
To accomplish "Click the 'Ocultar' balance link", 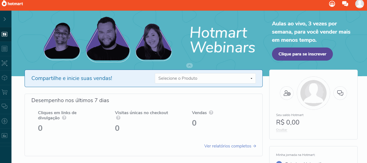I will coord(282,130).
